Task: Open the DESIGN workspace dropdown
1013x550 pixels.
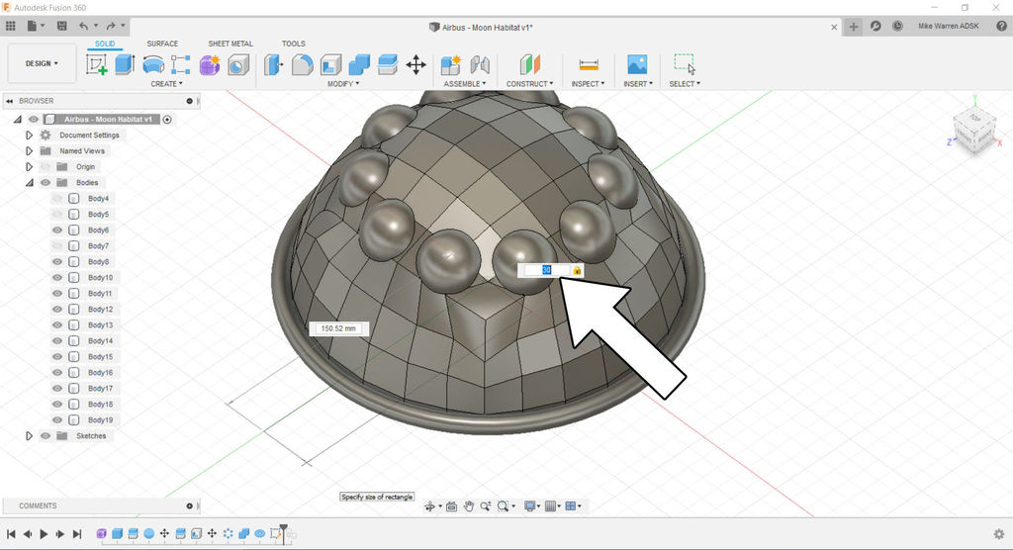Action: pos(42,63)
